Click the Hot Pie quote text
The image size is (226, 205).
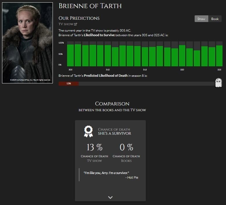tap(106, 173)
